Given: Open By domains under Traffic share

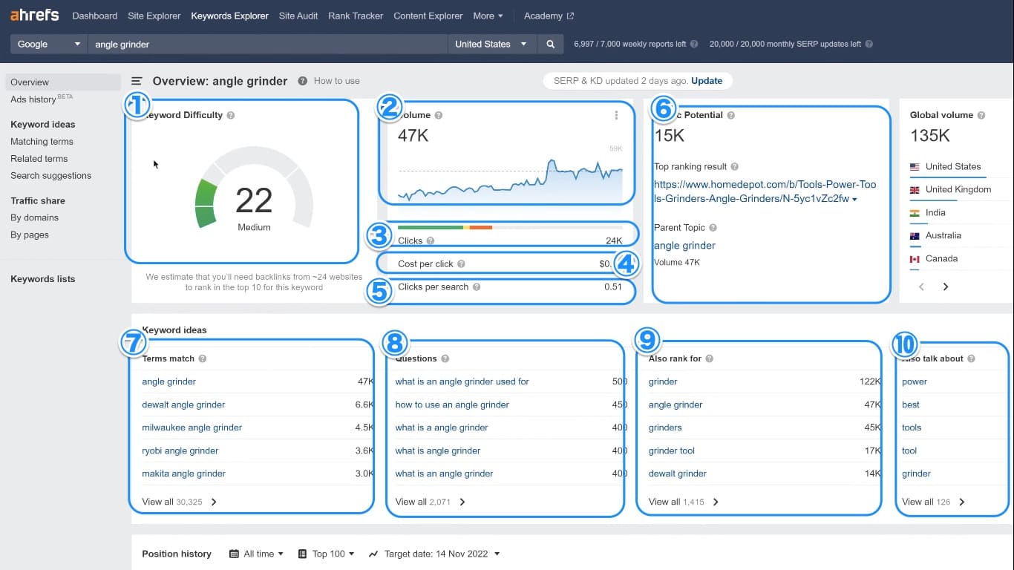Looking at the screenshot, I should click(34, 217).
